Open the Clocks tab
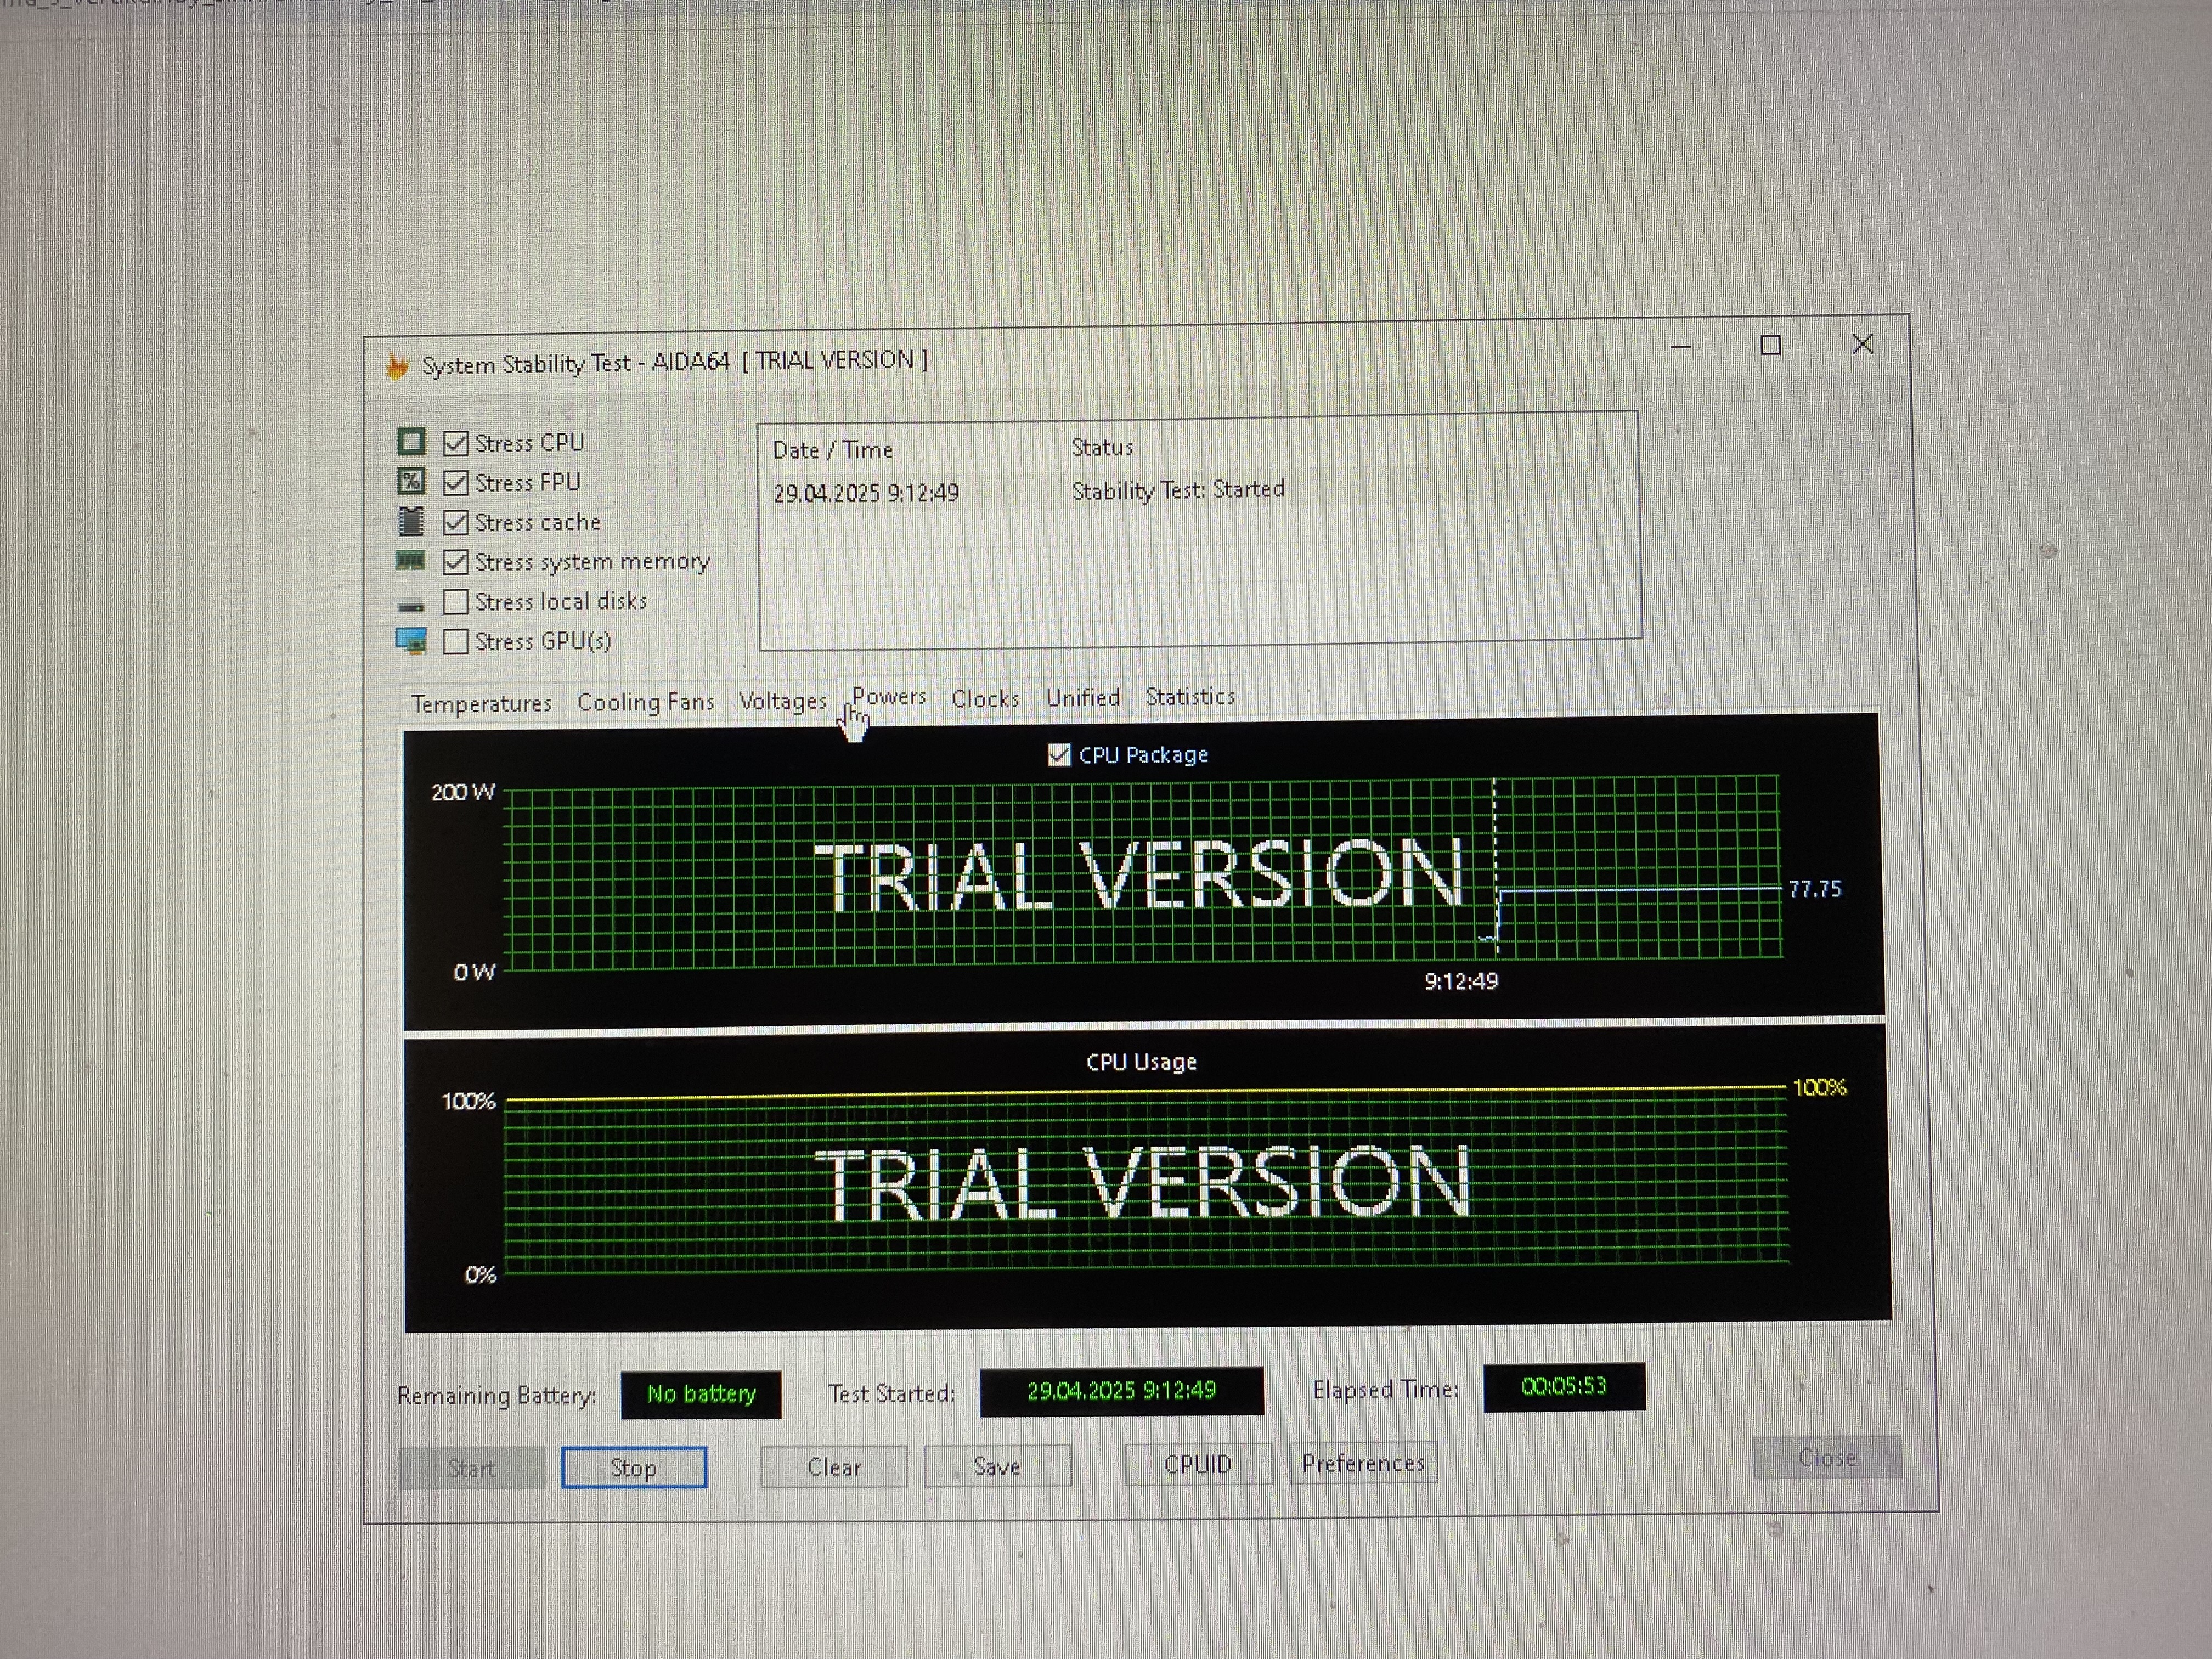The image size is (2212, 1659). pos(985,699)
